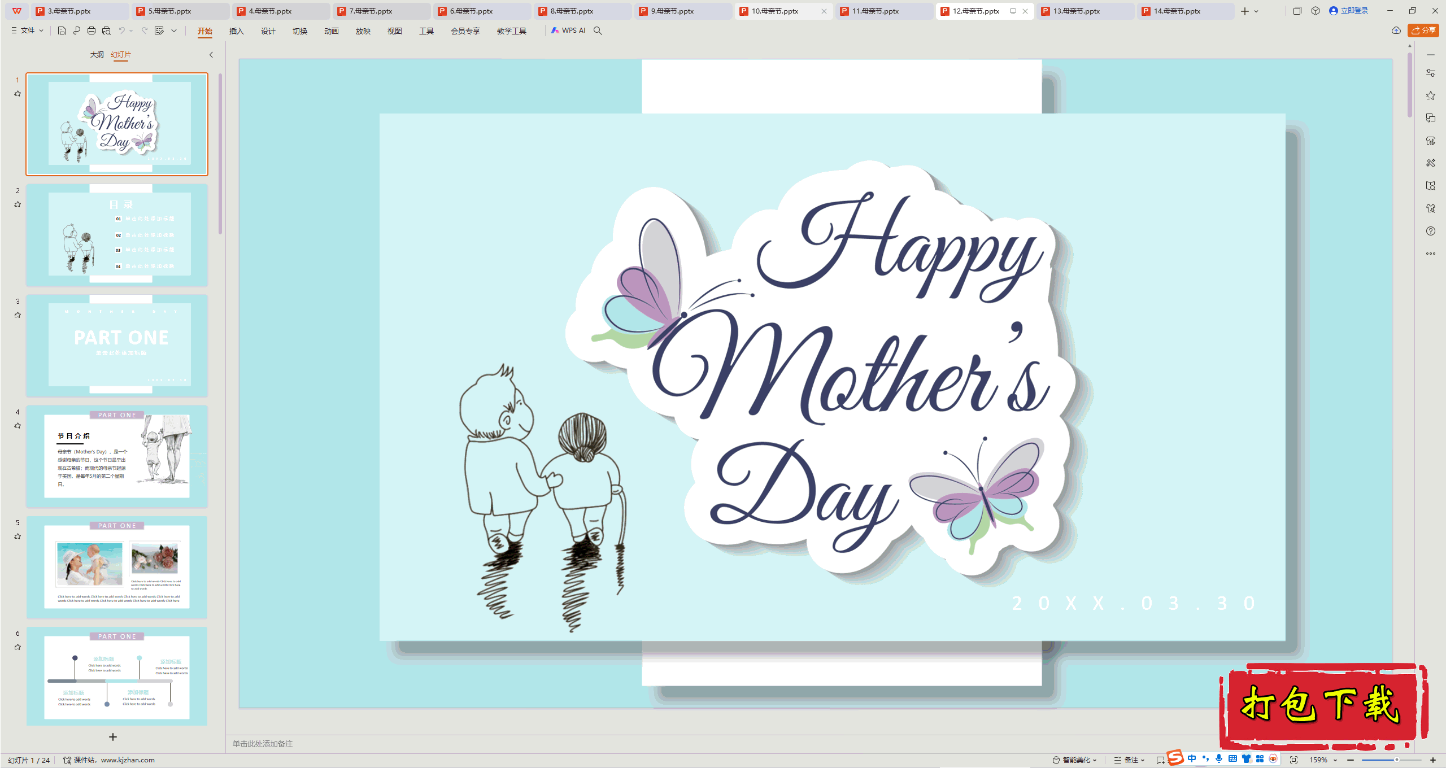Click the Sogou toolbox grid icon
The height and width of the screenshot is (768, 1446).
click(1260, 758)
